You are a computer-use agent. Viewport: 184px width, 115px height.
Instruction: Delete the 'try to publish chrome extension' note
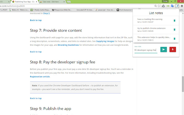[175, 30]
